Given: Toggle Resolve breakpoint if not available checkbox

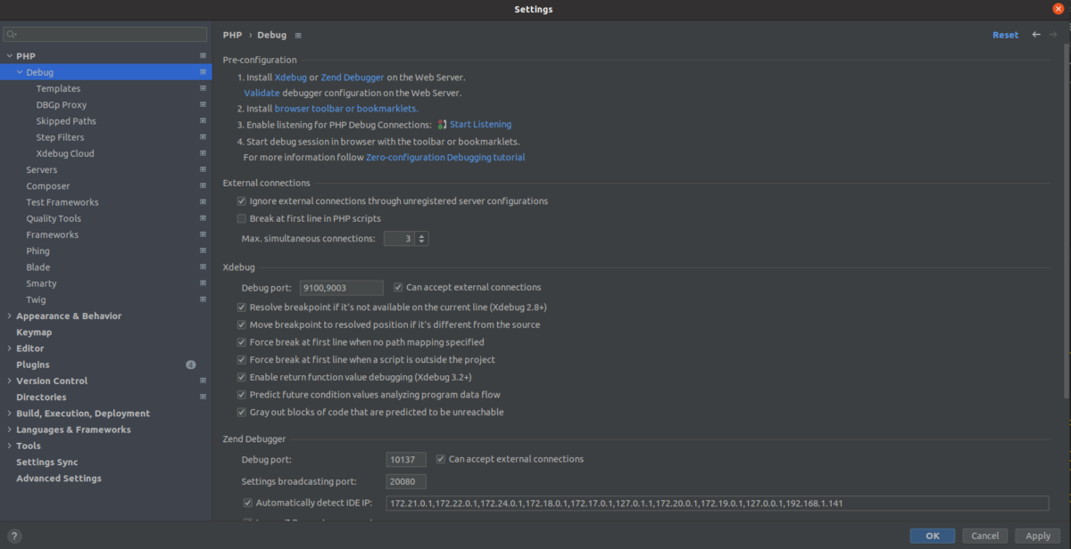Looking at the screenshot, I should (x=241, y=307).
